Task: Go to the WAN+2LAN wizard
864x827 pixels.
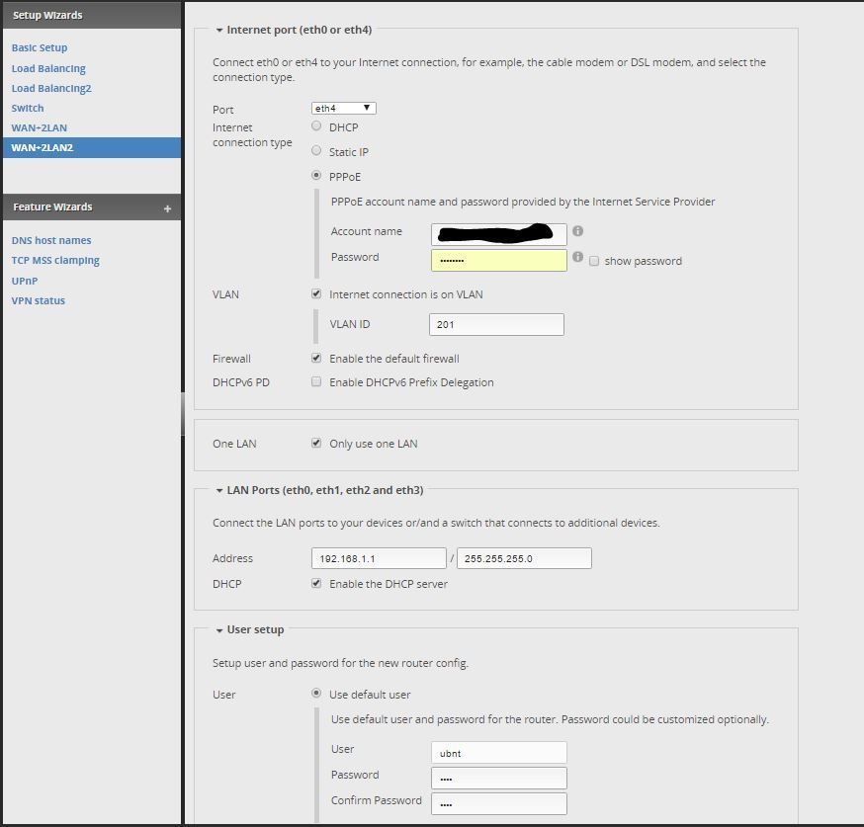Action: pos(40,127)
